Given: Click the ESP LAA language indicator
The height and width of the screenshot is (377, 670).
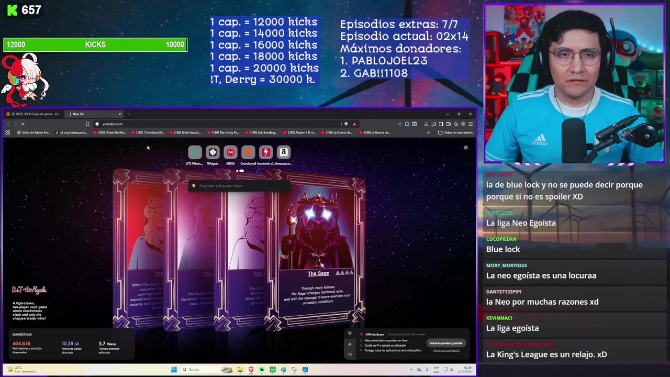Looking at the screenshot, I should coord(436,370).
